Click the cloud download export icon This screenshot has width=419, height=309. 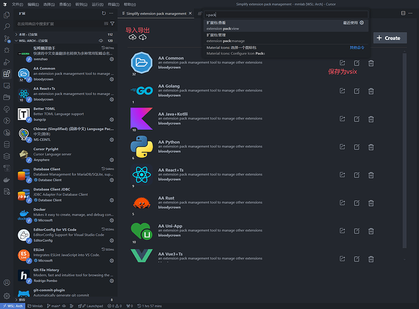tap(143, 38)
